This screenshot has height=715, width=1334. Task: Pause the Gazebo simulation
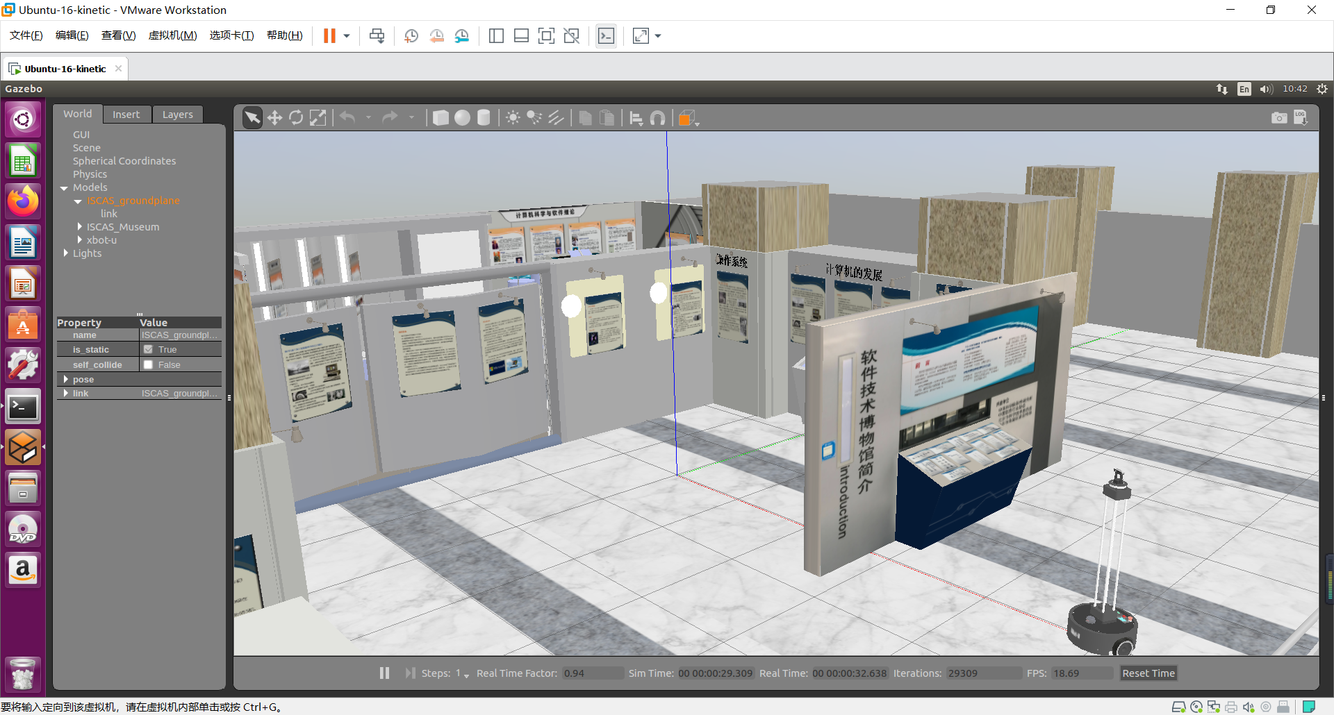click(384, 673)
